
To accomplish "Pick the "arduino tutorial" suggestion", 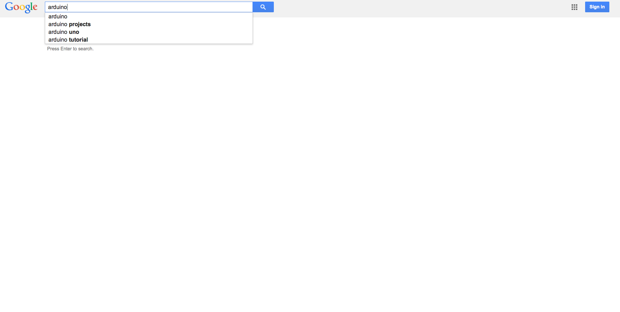I will click(149, 40).
